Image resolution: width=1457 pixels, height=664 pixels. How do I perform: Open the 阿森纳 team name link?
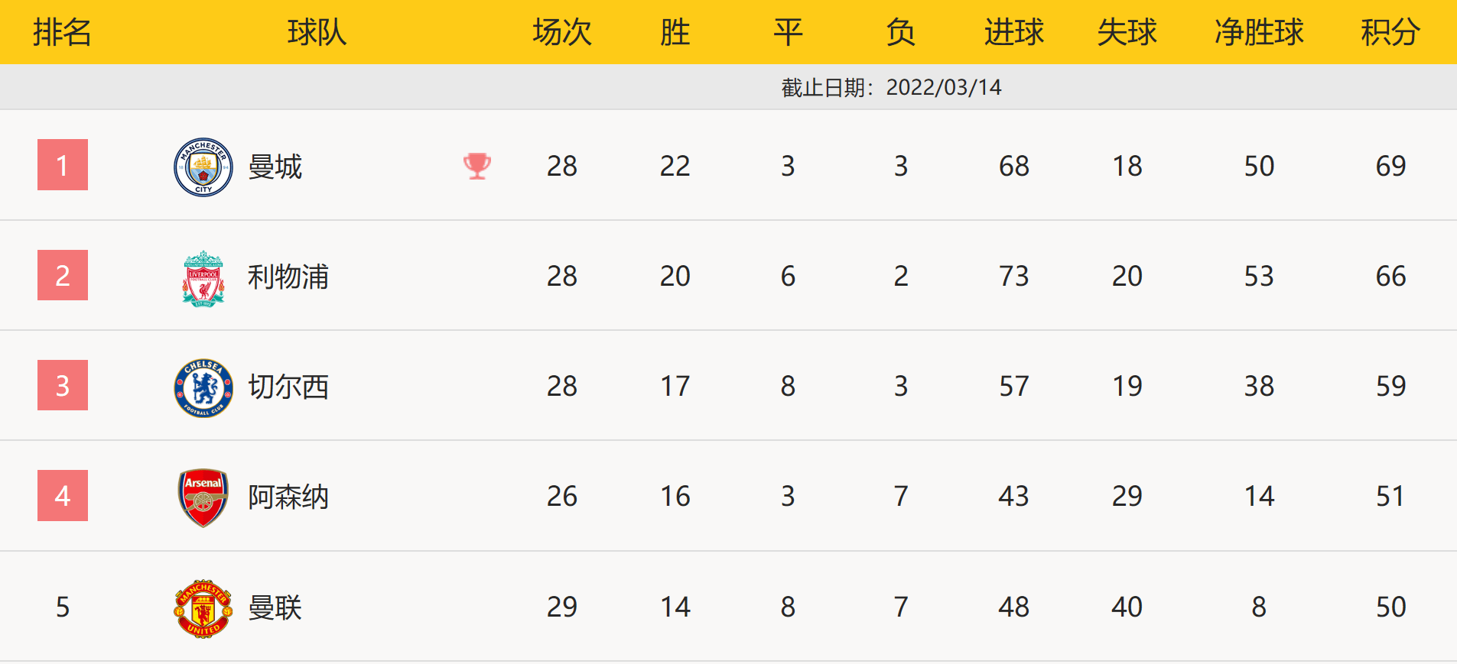pos(288,497)
